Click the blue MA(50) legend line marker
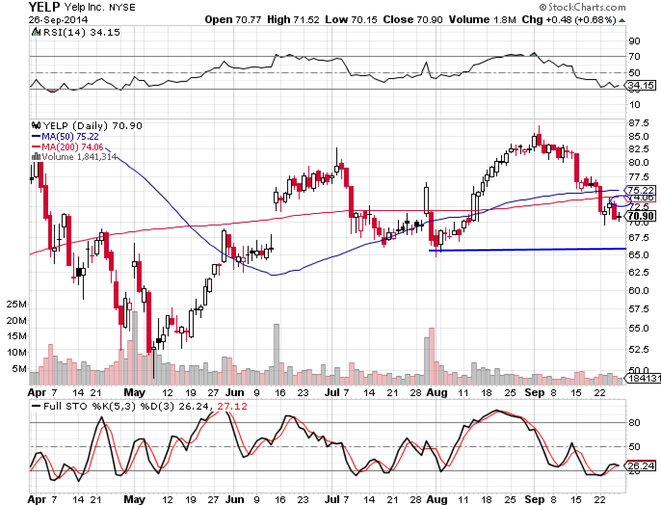Image resolution: width=661 pixels, height=505 pixels. (36, 136)
